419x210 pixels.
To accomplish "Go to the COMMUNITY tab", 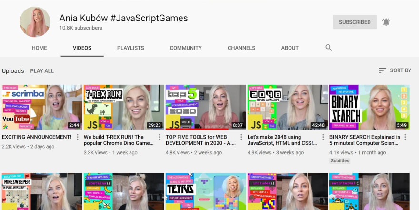I will pos(186,48).
